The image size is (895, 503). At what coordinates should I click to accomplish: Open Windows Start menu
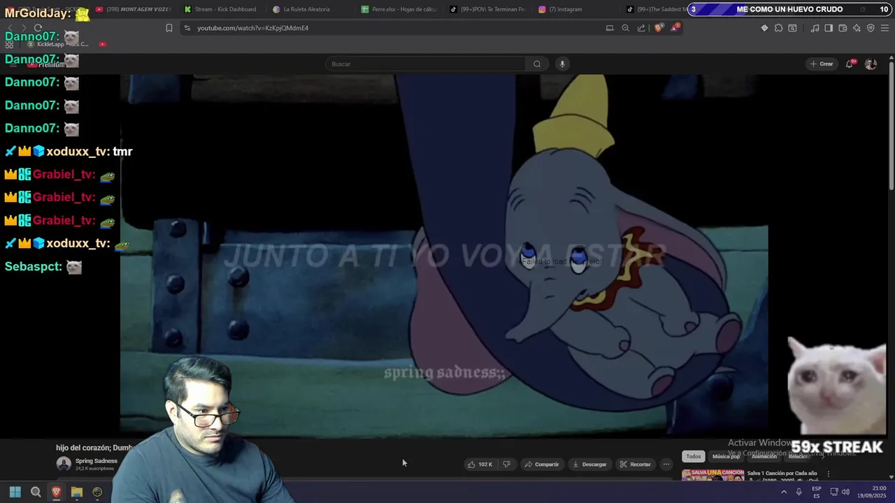click(15, 492)
